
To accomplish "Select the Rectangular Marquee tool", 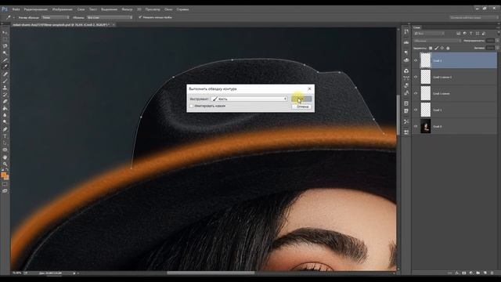I will (x=5, y=39).
